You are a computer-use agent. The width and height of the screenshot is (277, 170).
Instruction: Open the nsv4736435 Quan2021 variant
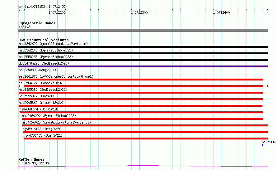tap(146, 138)
